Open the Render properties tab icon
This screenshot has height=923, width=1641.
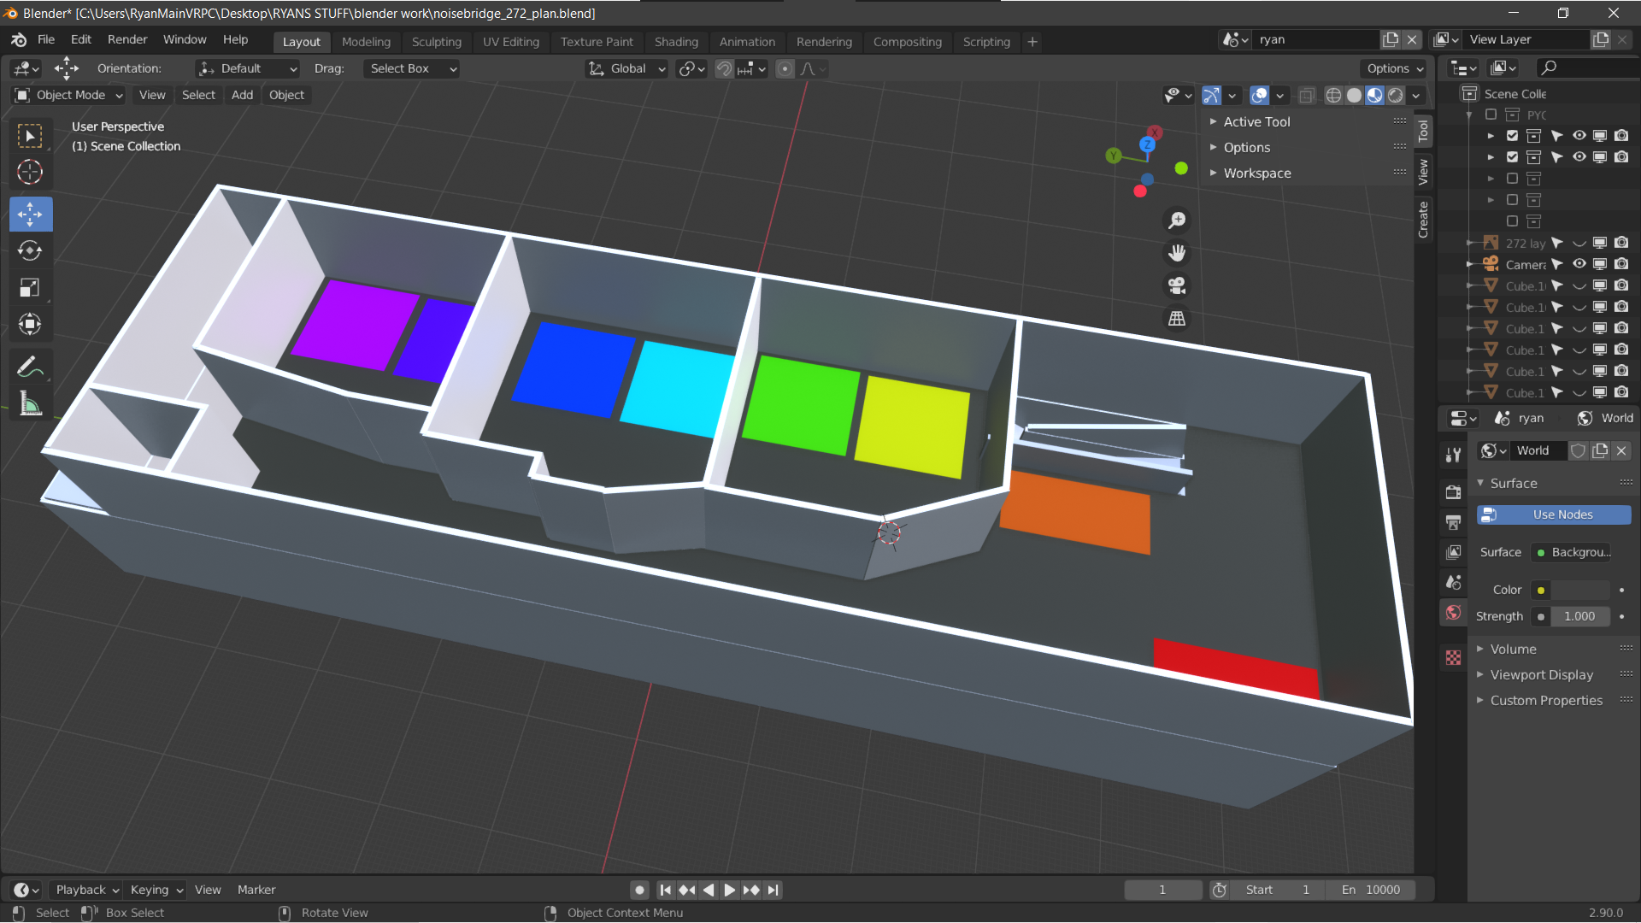(1453, 491)
